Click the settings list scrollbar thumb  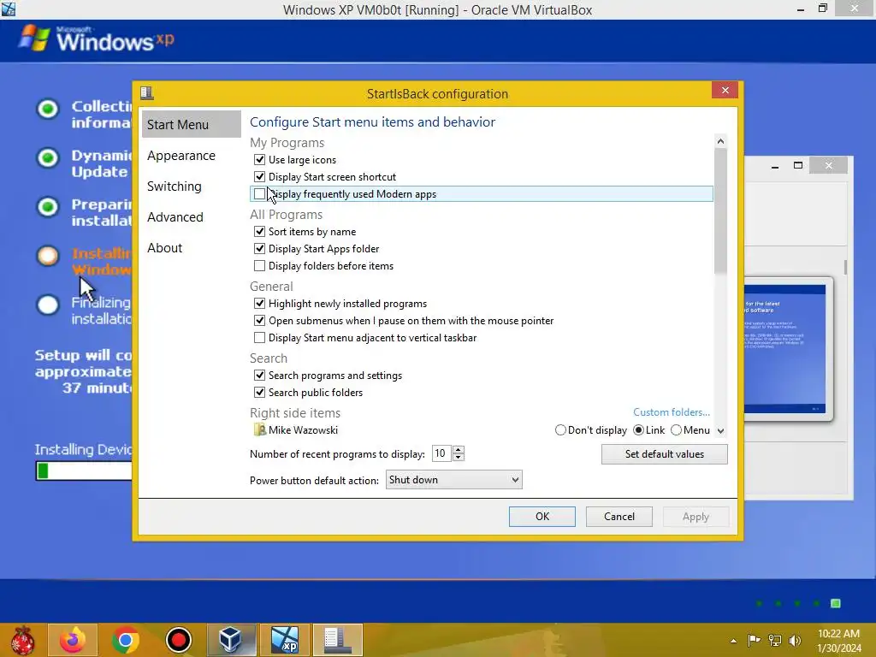tap(720, 211)
